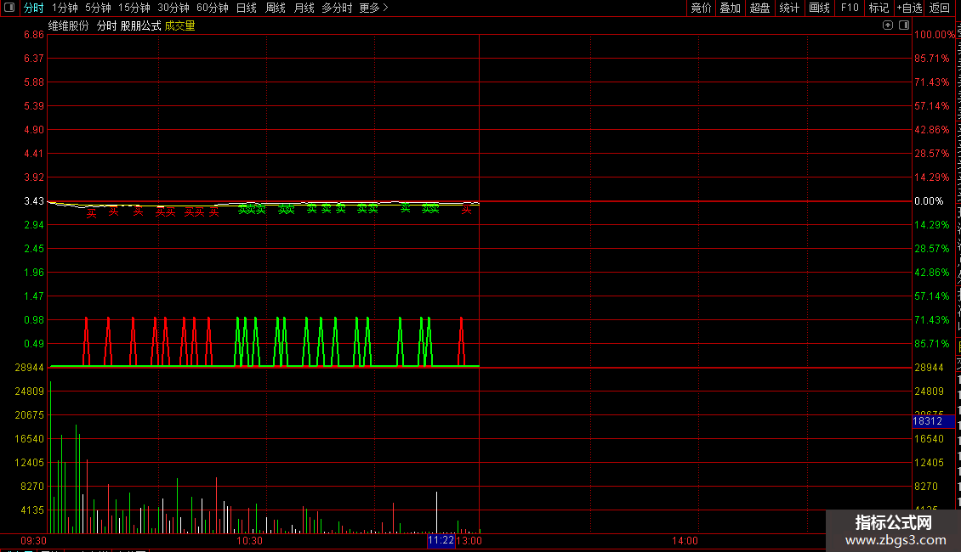This screenshot has width=961, height=552.
Task: Click the 3.43 price axis label
Action: click(34, 200)
